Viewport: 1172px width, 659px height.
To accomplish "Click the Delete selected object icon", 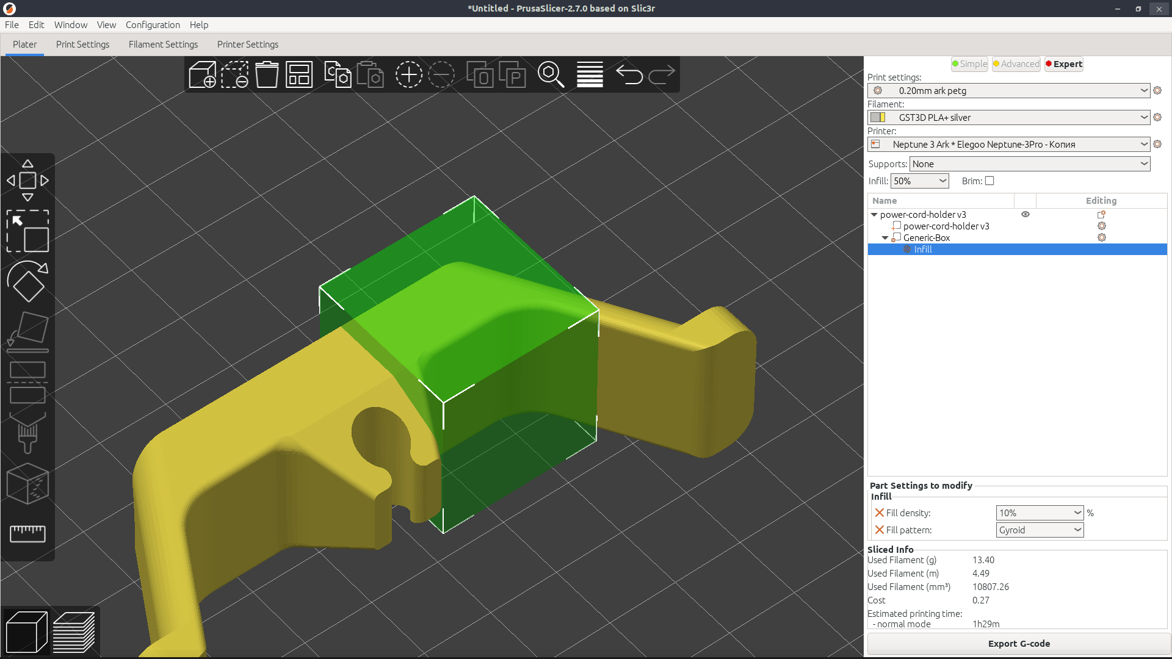I will pyautogui.click(x=234, y=74).
